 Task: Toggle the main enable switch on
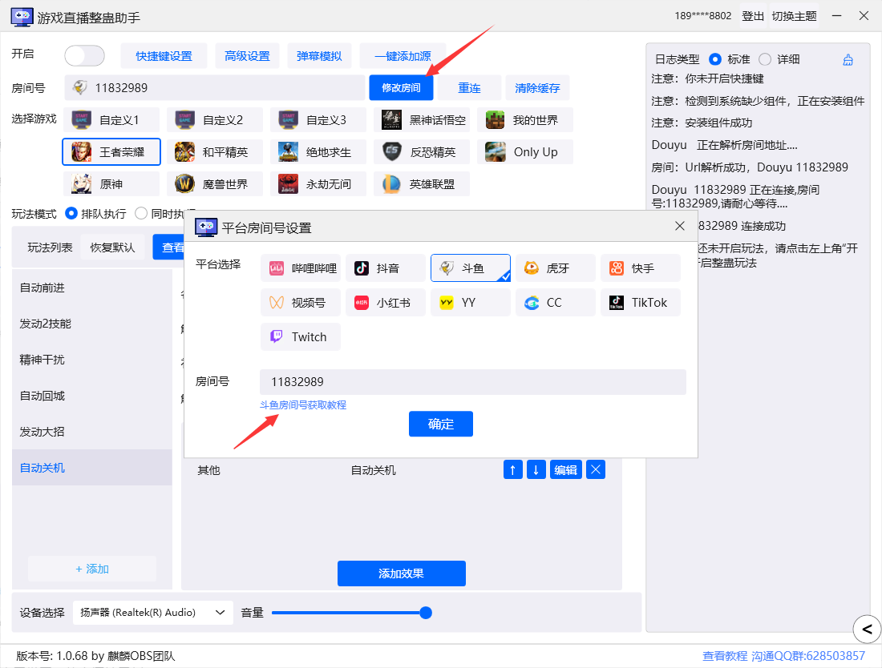84,55
